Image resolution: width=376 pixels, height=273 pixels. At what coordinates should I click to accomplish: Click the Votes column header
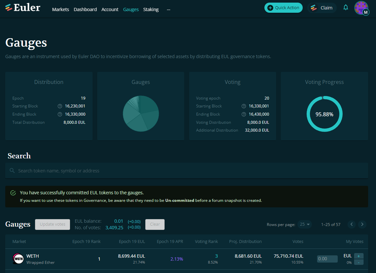(298, 241)
